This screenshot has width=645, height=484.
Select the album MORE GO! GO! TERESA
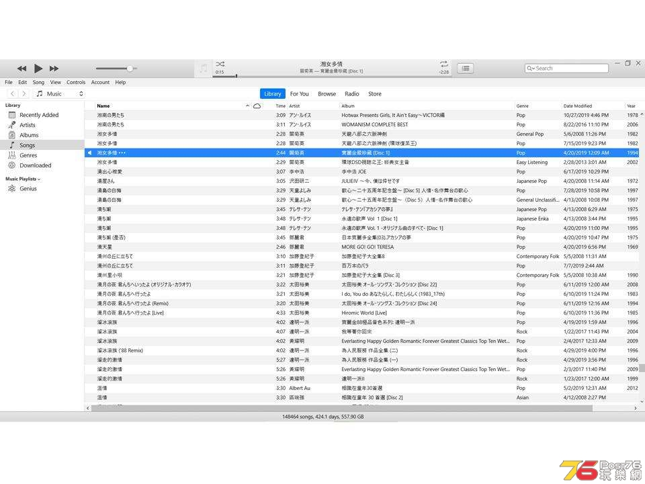coord(368,247)
